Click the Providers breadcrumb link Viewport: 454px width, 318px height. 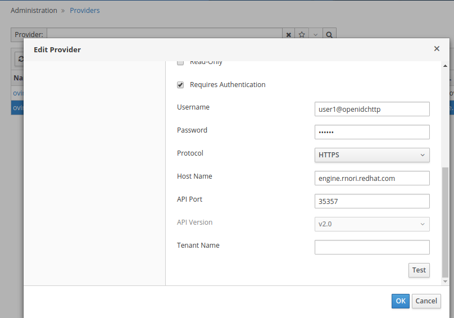point(85,10)
